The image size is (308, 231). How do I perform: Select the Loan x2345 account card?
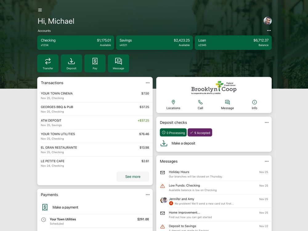pos(233,43)
